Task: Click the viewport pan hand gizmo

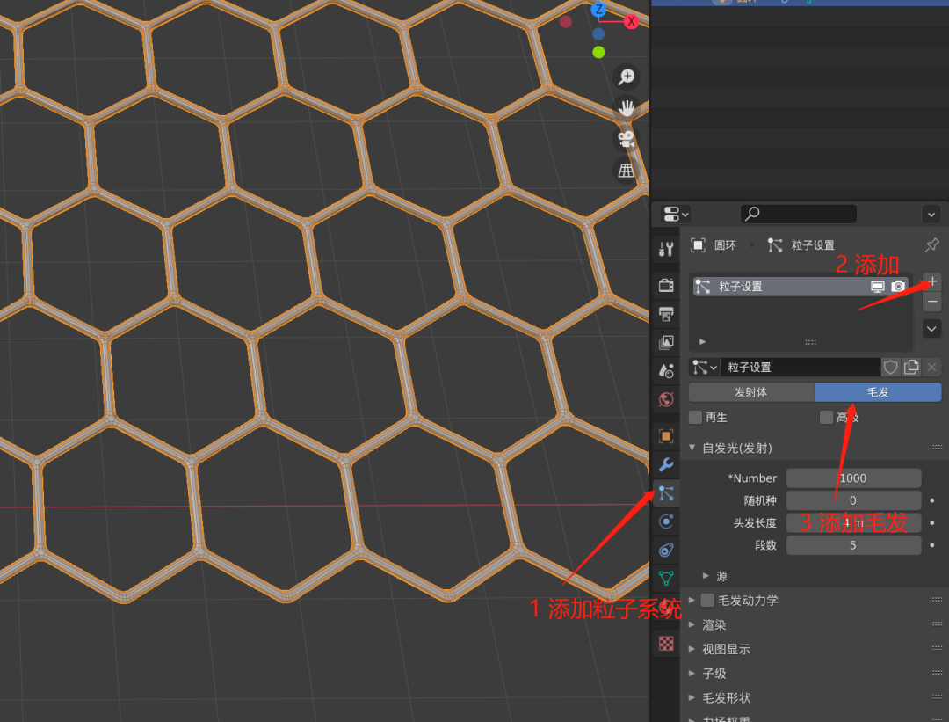Action: 627,108
